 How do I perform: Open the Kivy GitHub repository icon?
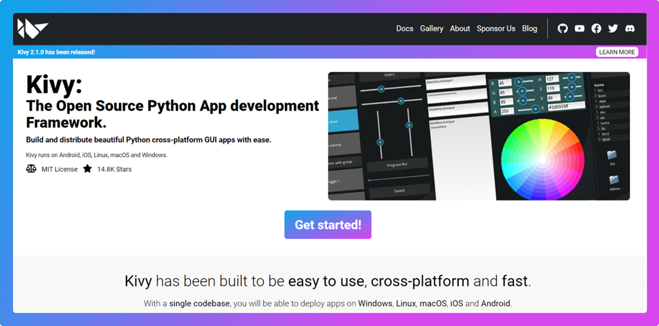(562, 28)
